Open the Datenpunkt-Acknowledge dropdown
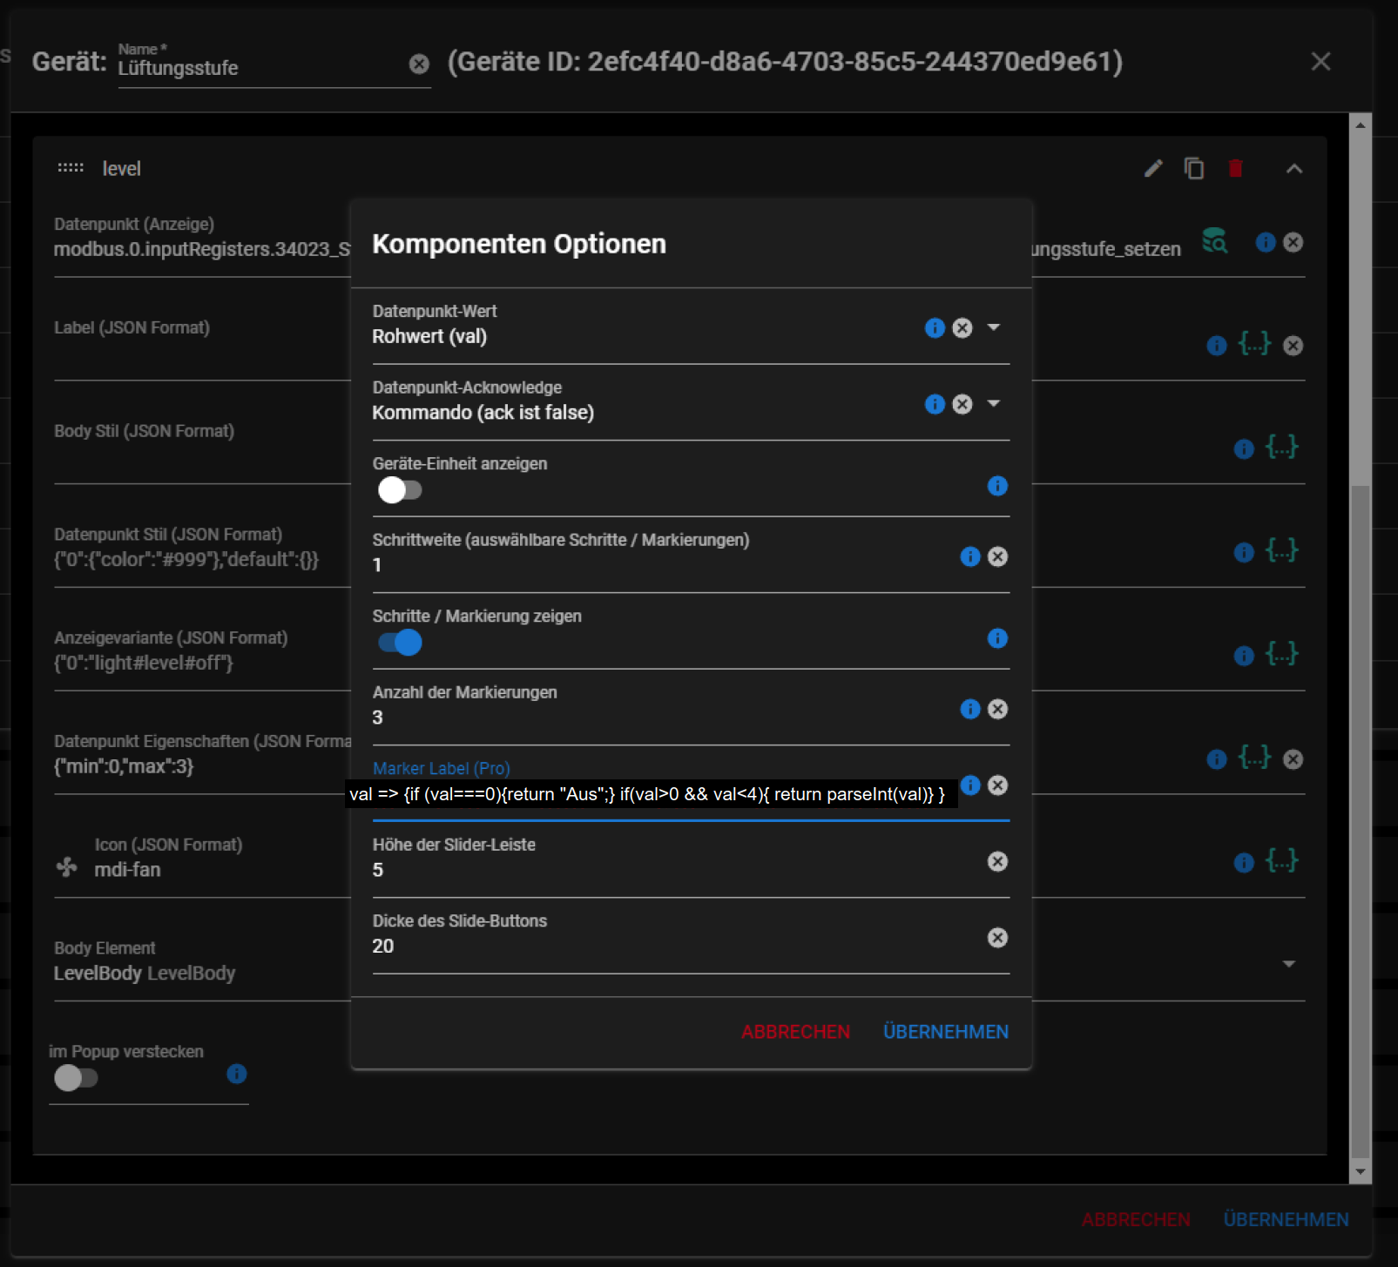The width and height of the screenshot is (1398, 1267). click(x=994, y=403)
